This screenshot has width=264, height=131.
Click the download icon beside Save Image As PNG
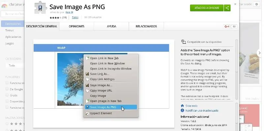[87, 107]
